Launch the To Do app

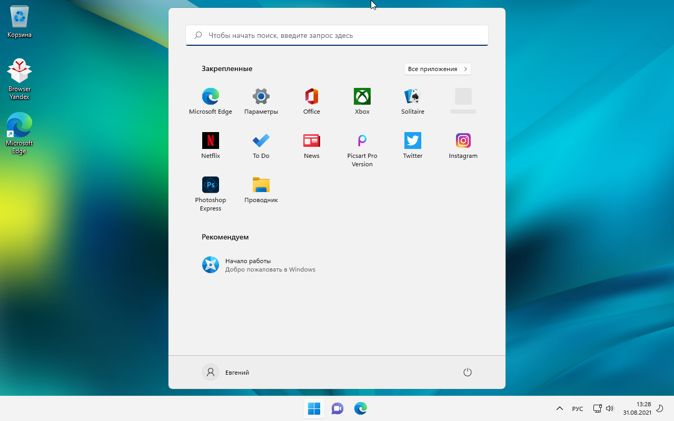(261, 146)
